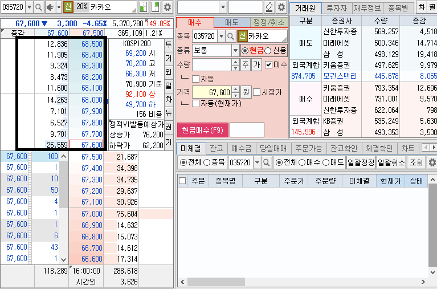Open the 예수금 tab
This screenshot has height=289, width=437.
(x=242, y=148)
